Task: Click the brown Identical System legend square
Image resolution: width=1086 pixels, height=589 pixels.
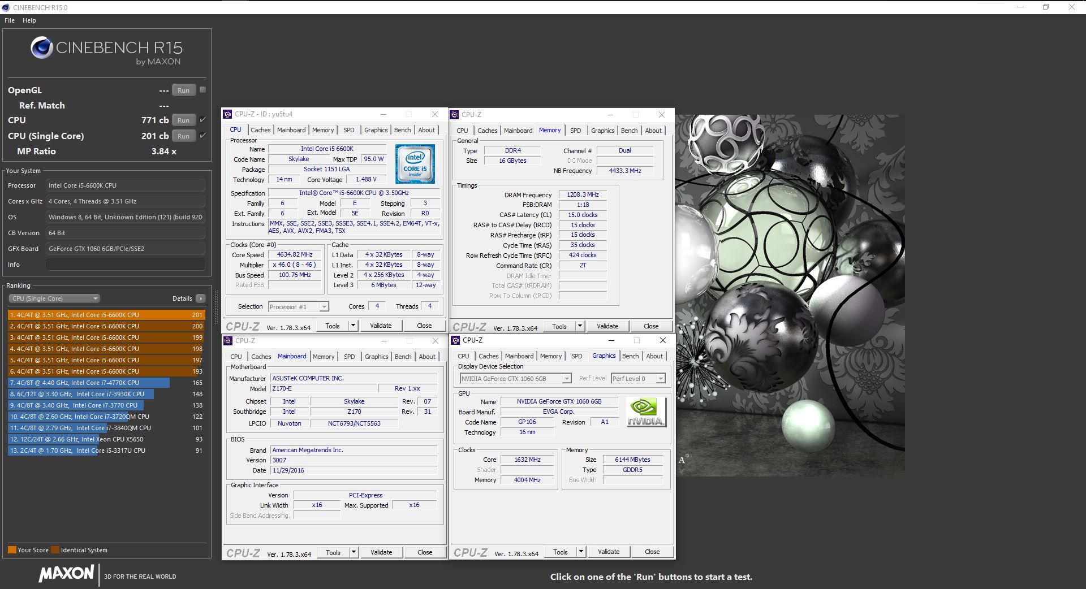Action: click(55, 550)
